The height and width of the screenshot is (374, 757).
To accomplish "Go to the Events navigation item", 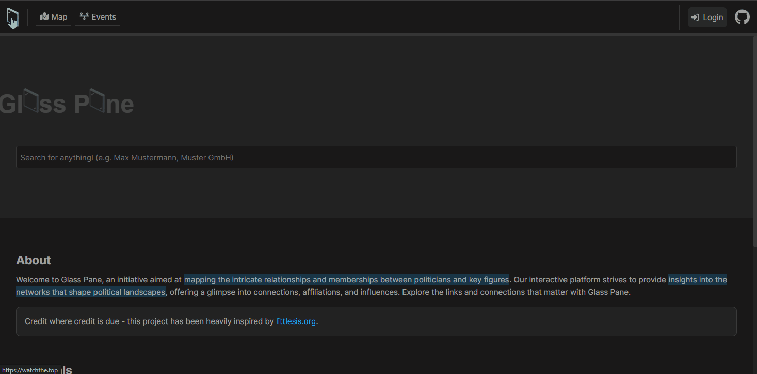I will (98, 17).
